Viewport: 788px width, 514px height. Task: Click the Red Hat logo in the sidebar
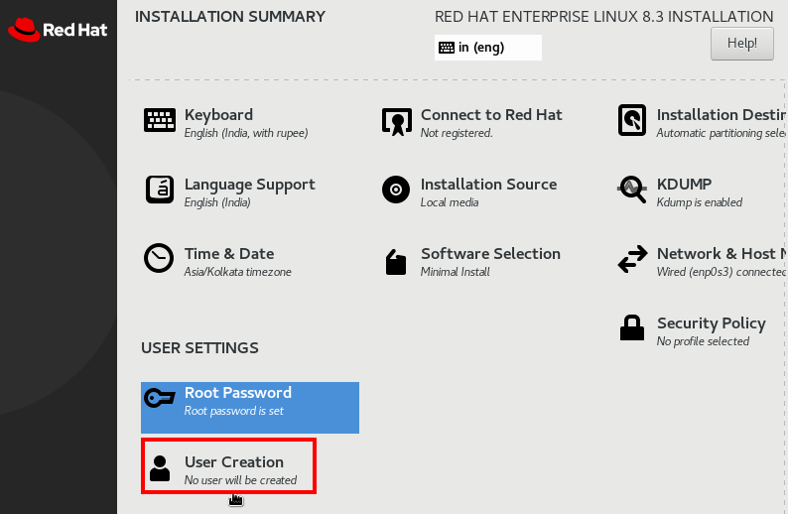click(58, 30)
